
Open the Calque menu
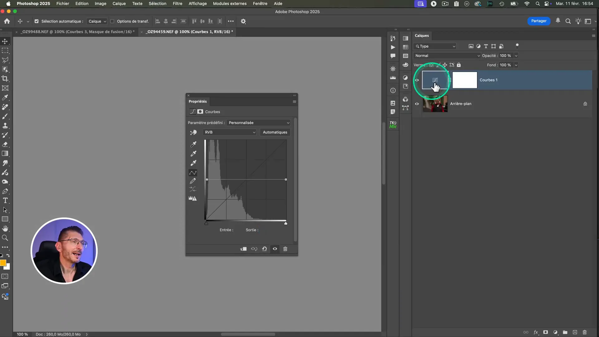point(119,3)
